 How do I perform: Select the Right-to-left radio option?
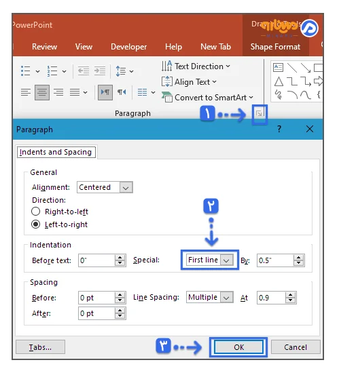pos(36,212)
